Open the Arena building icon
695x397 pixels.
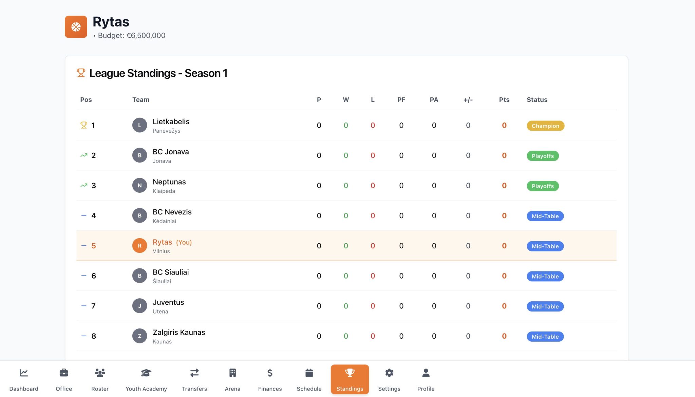(232, 373)
